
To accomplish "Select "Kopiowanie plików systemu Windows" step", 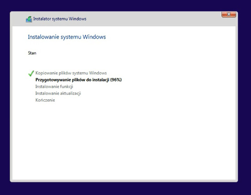I will point(71,73).
